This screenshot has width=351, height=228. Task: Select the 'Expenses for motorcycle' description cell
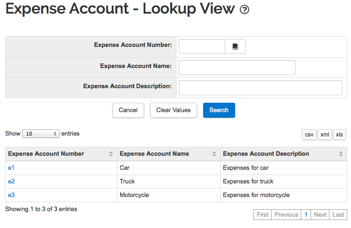(x=283, y=195)
